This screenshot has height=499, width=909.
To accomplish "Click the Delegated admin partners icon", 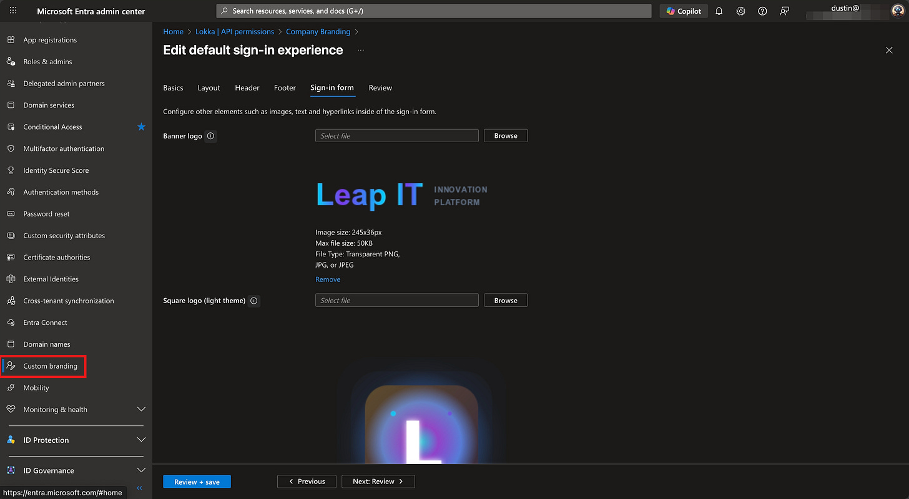I will click(x=11, y=84).
